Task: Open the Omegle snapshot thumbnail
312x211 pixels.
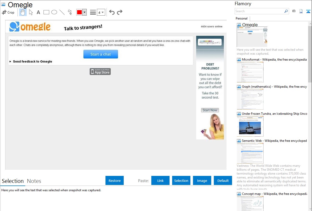Action: coord(252,37)
